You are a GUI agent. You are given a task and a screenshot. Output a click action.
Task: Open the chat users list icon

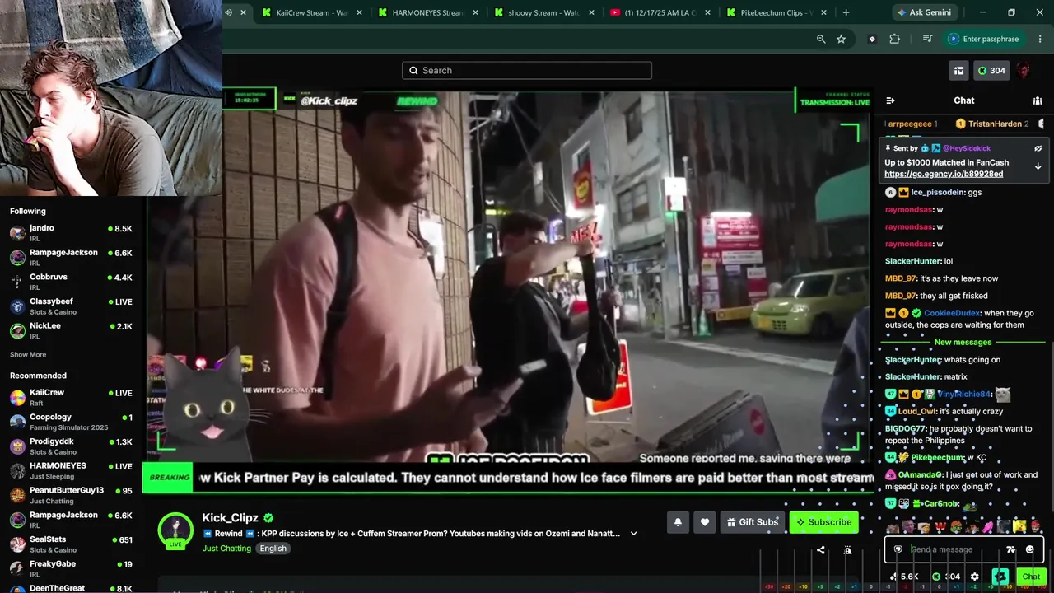tap(1038, 100)
